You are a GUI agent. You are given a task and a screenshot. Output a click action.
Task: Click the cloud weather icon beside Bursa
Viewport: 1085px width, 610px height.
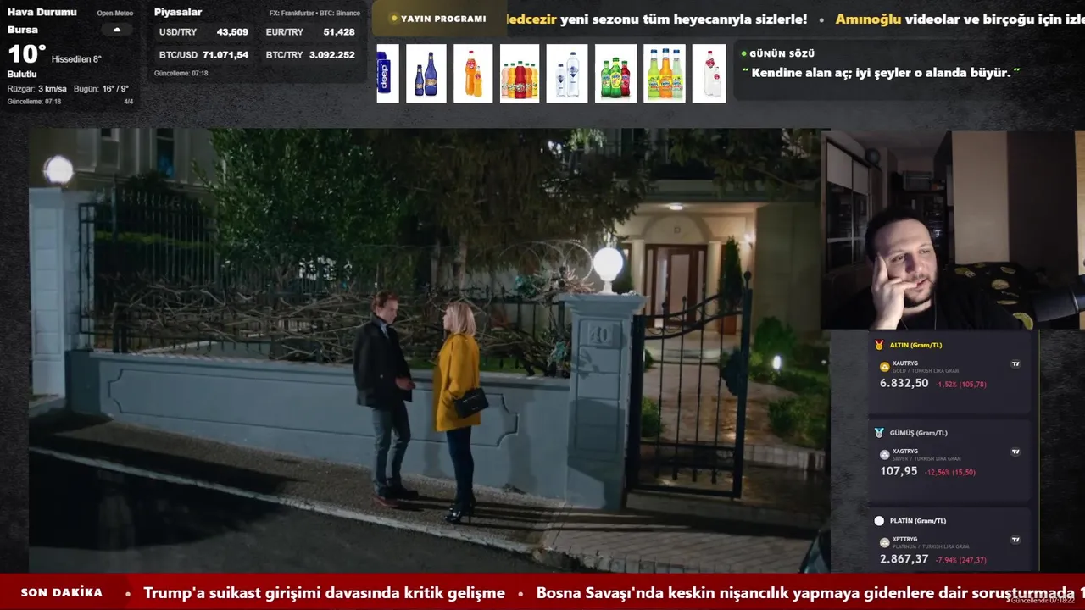coord(116,30)
